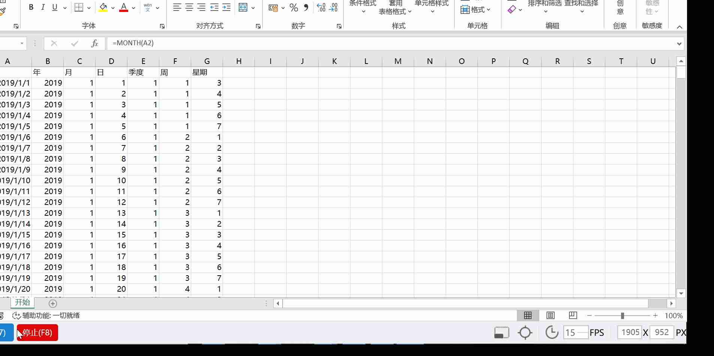The image size is (714, 356).
Task: Open 条件格式 conditional formatting menu
Action: (363, 7)
